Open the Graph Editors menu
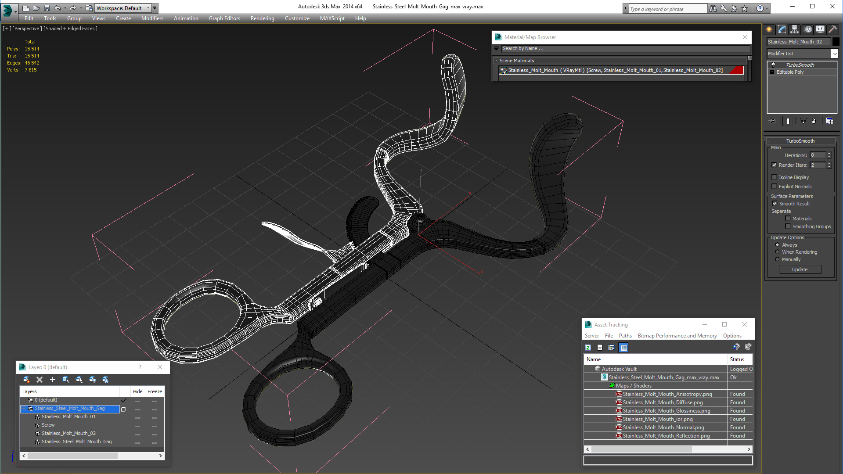 point(224,18)
